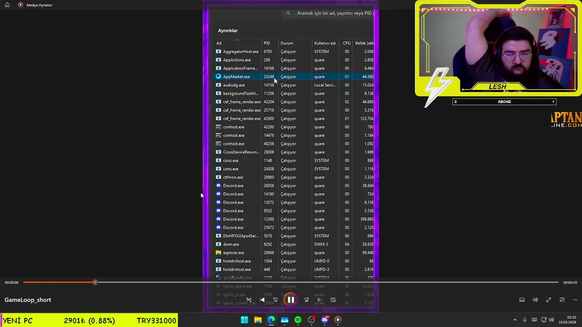This screenshot has height=327, width=582.
Task: Seek to the middle of the timeline
Action: pyautogui.click(x=291, y=282)
